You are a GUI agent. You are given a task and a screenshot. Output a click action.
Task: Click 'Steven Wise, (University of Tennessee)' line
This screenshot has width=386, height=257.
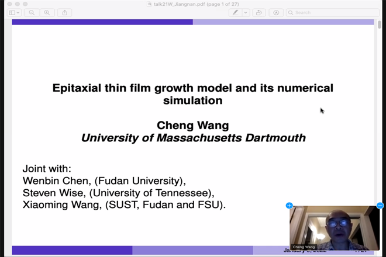tap(118, 193)
